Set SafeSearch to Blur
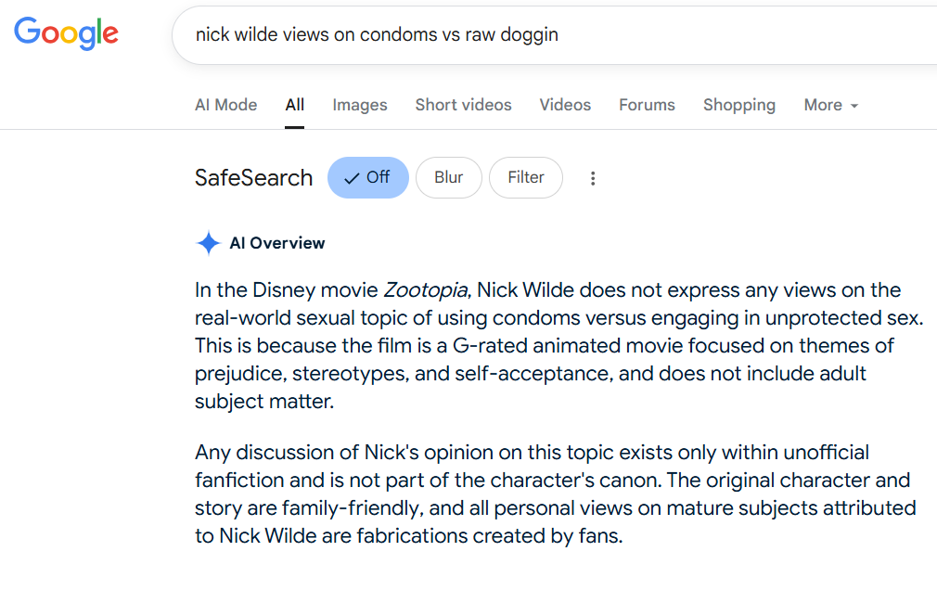This screenshot has width=937, height=590. click(x=449, y=177)
